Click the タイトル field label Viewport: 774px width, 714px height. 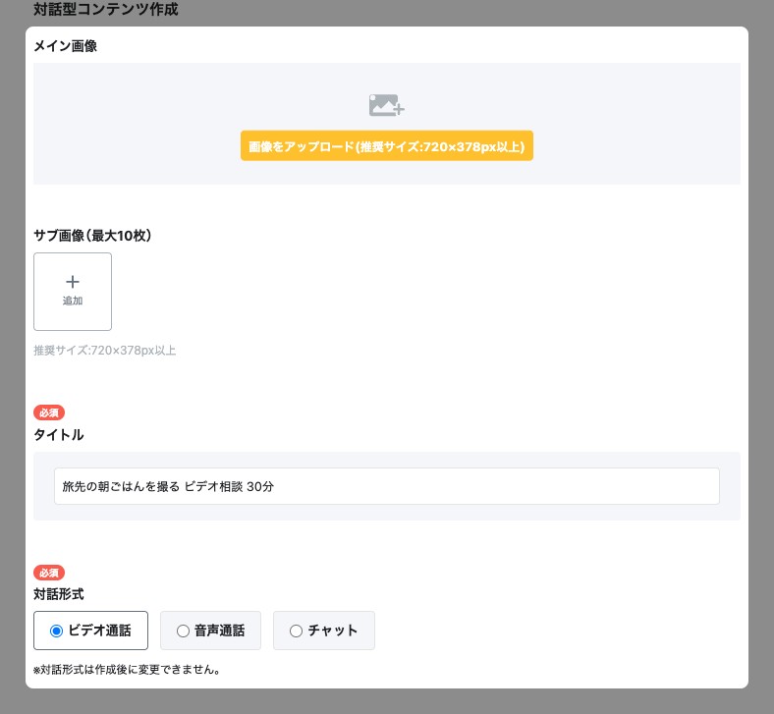coord(59,435)
